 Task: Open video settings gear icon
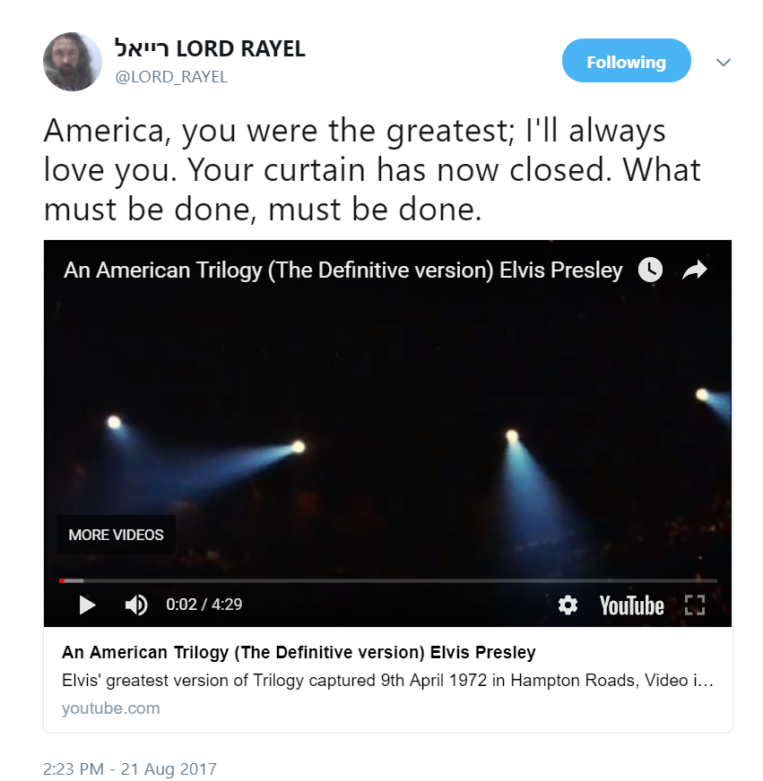point(568,605)
